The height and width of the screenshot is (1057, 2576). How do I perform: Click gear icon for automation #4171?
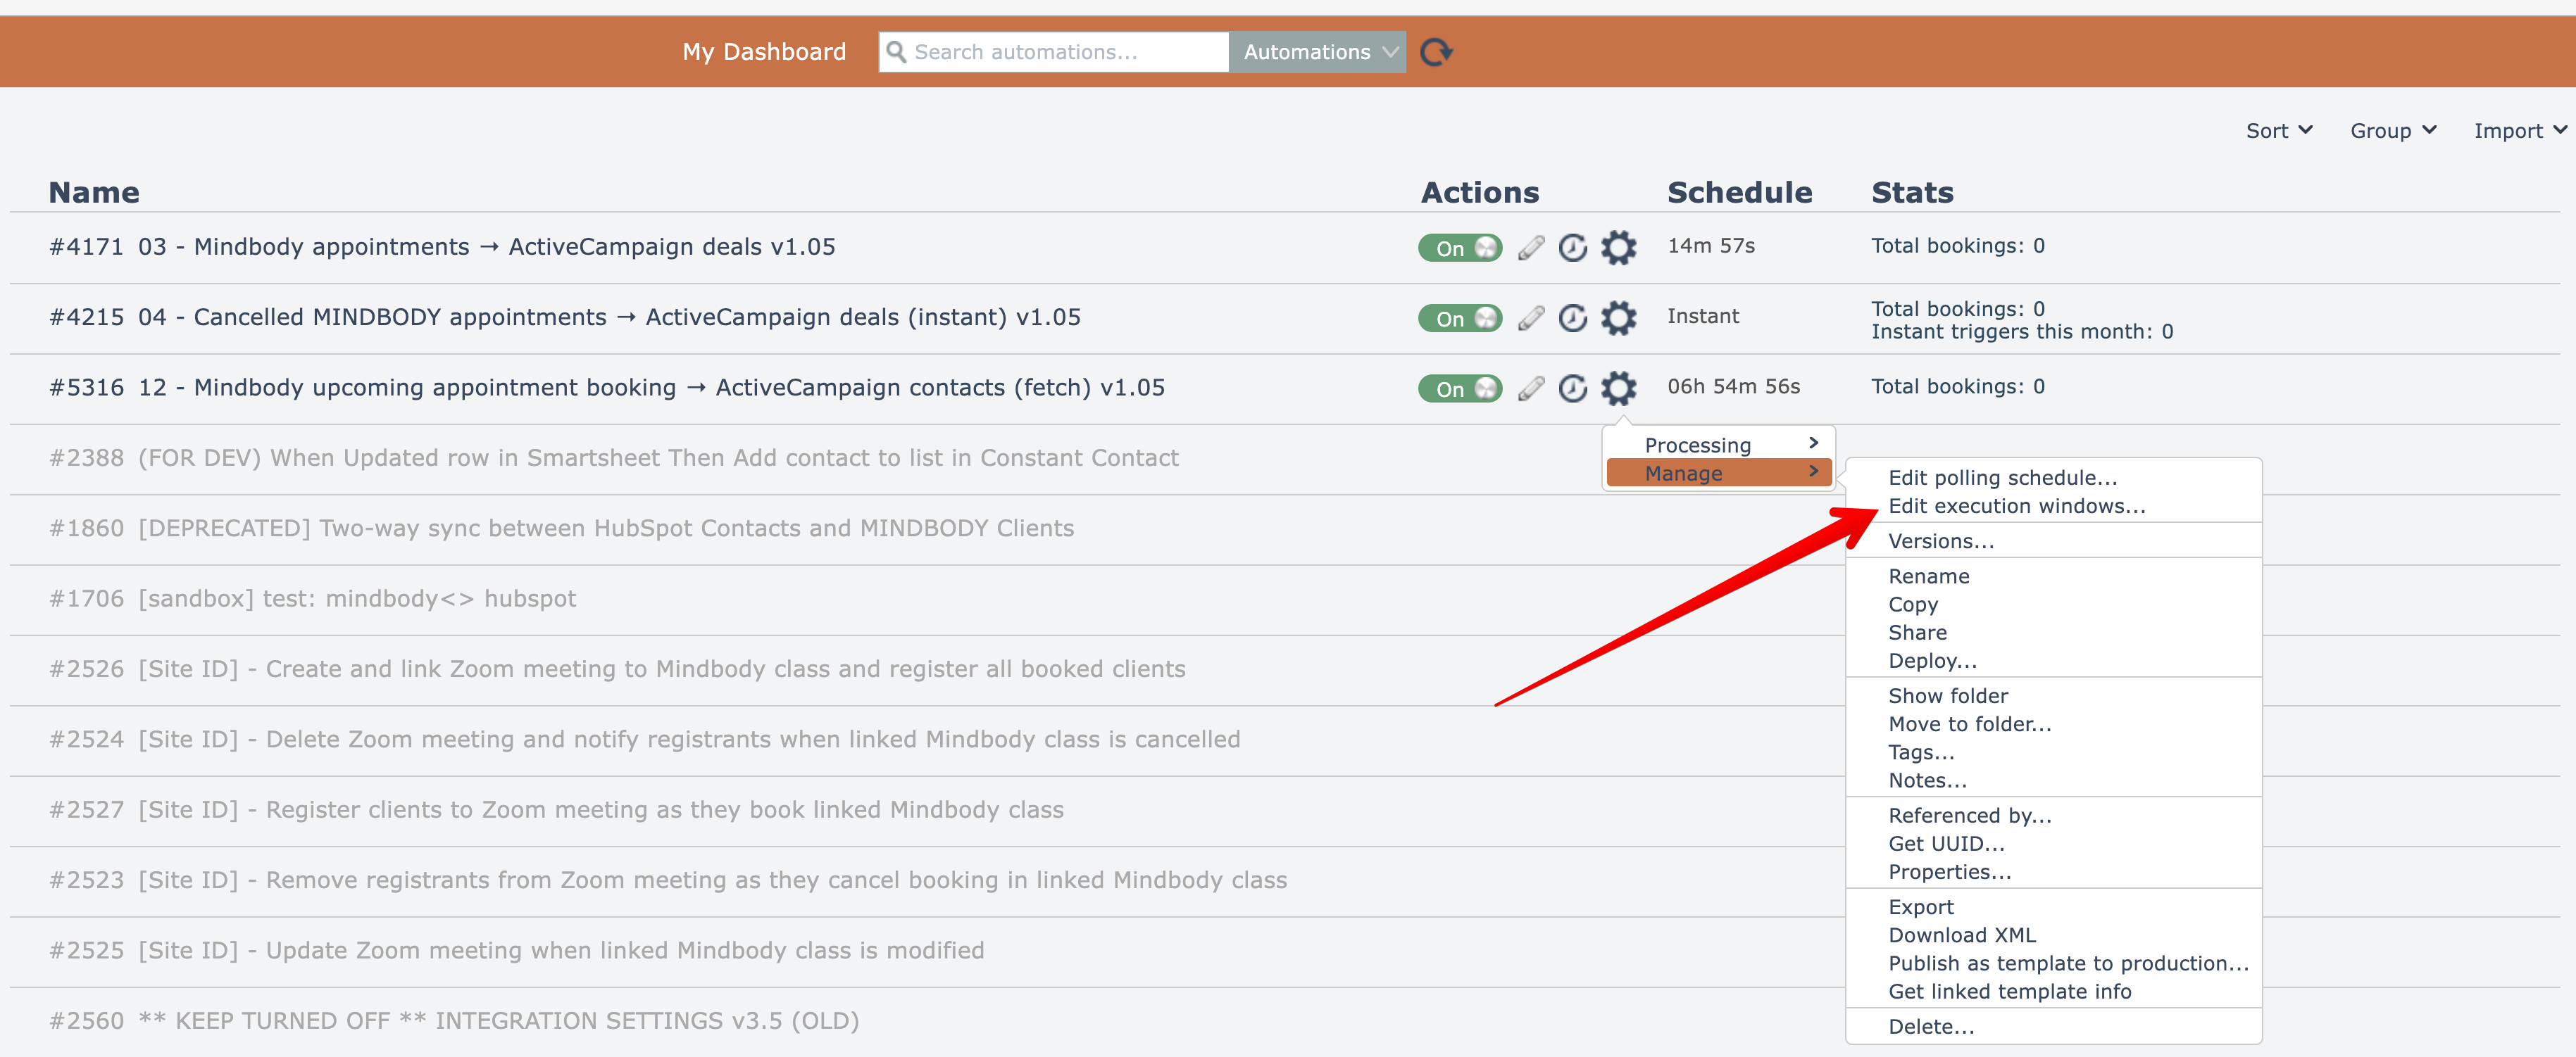(x=1618, y=248)
